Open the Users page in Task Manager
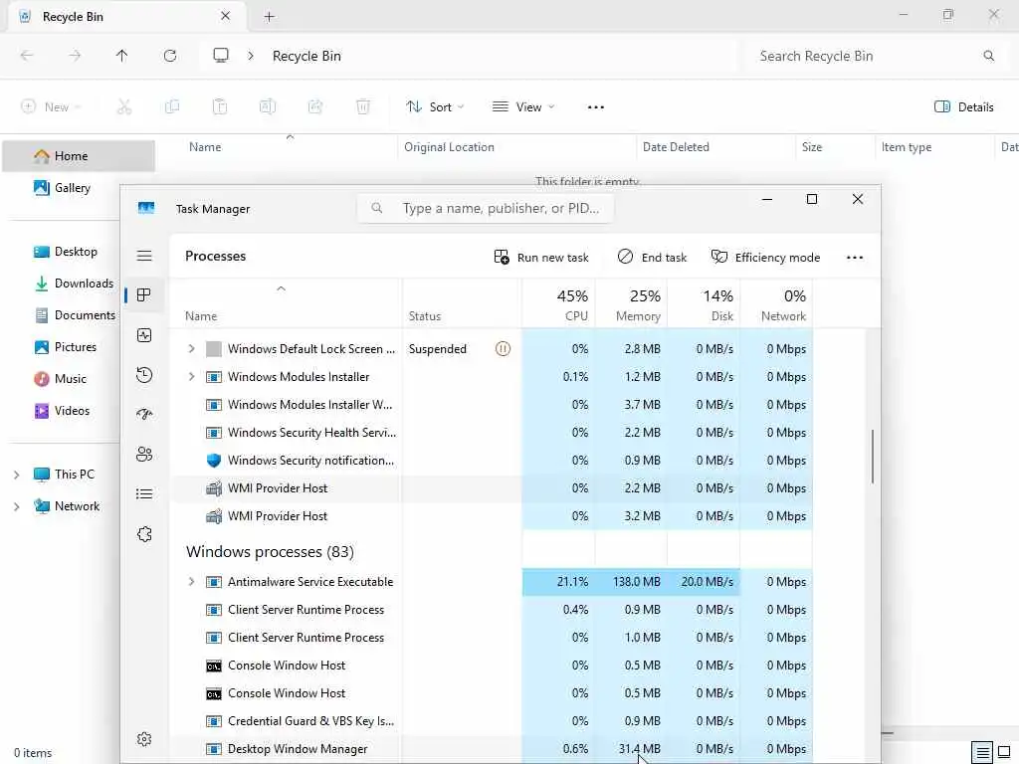The image size is (1019, 764). point(144,454)
